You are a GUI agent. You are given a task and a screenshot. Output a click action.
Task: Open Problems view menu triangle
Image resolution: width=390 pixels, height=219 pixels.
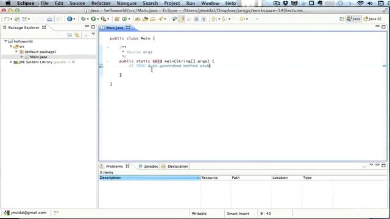point(371,165)
